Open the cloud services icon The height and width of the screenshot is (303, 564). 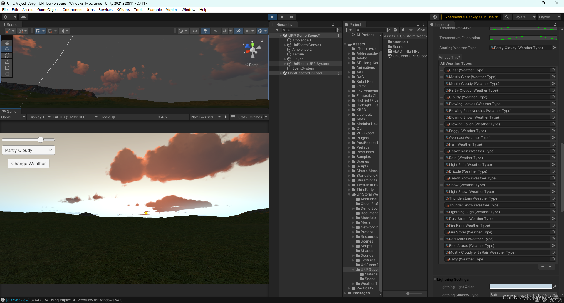coord(23,17)
